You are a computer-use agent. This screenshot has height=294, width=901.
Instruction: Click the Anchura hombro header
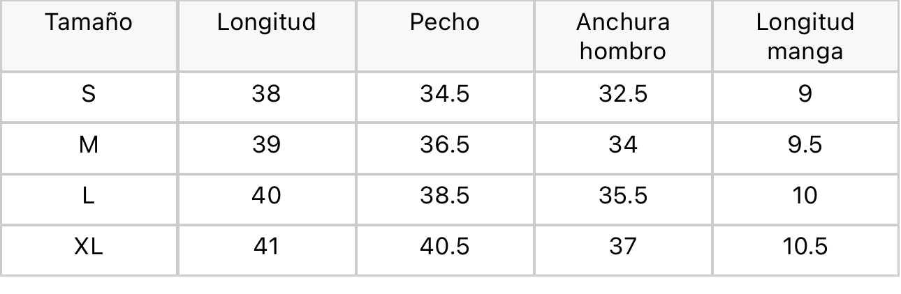(x=623, y=36)
